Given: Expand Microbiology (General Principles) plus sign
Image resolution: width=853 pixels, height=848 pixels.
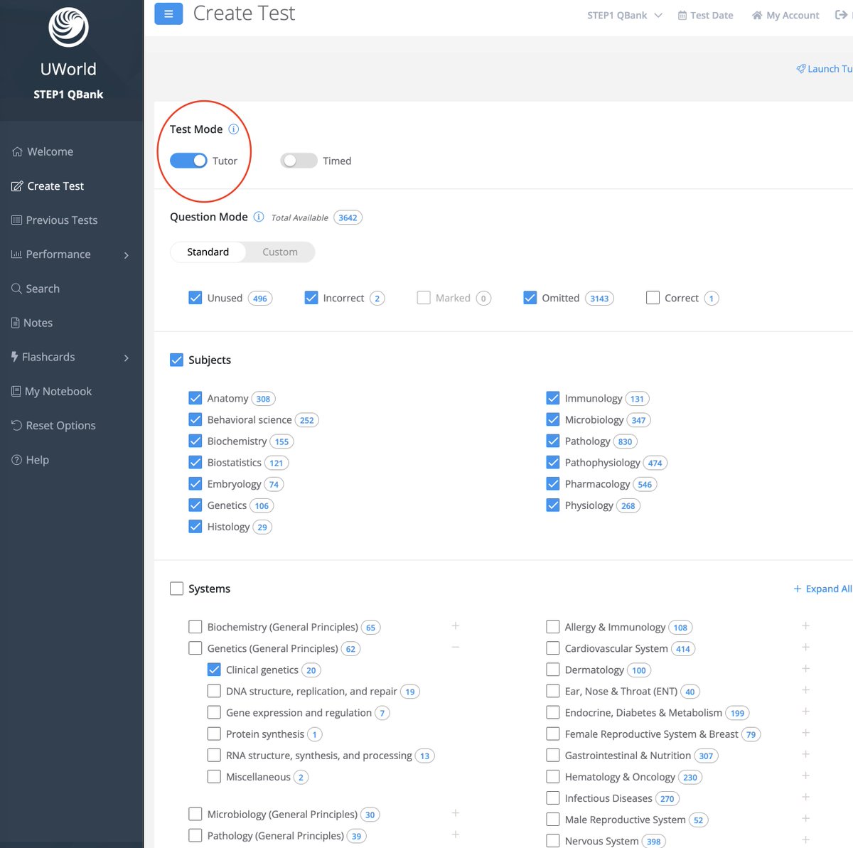Looking at the screenshot, I should click(456, 812).
